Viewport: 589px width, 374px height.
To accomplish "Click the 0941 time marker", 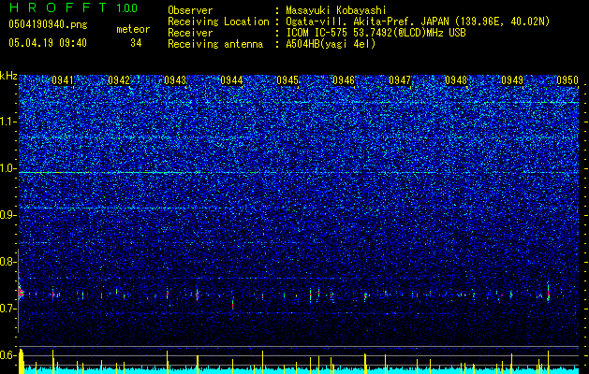I will pos(63,80).
